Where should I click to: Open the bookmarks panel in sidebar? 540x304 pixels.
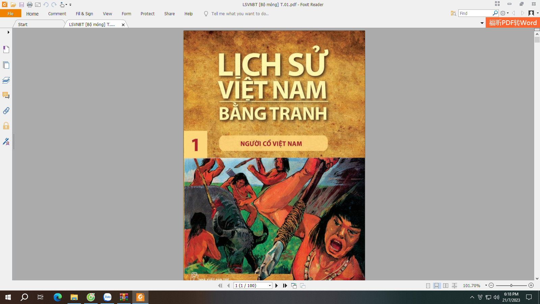point(6,50)
